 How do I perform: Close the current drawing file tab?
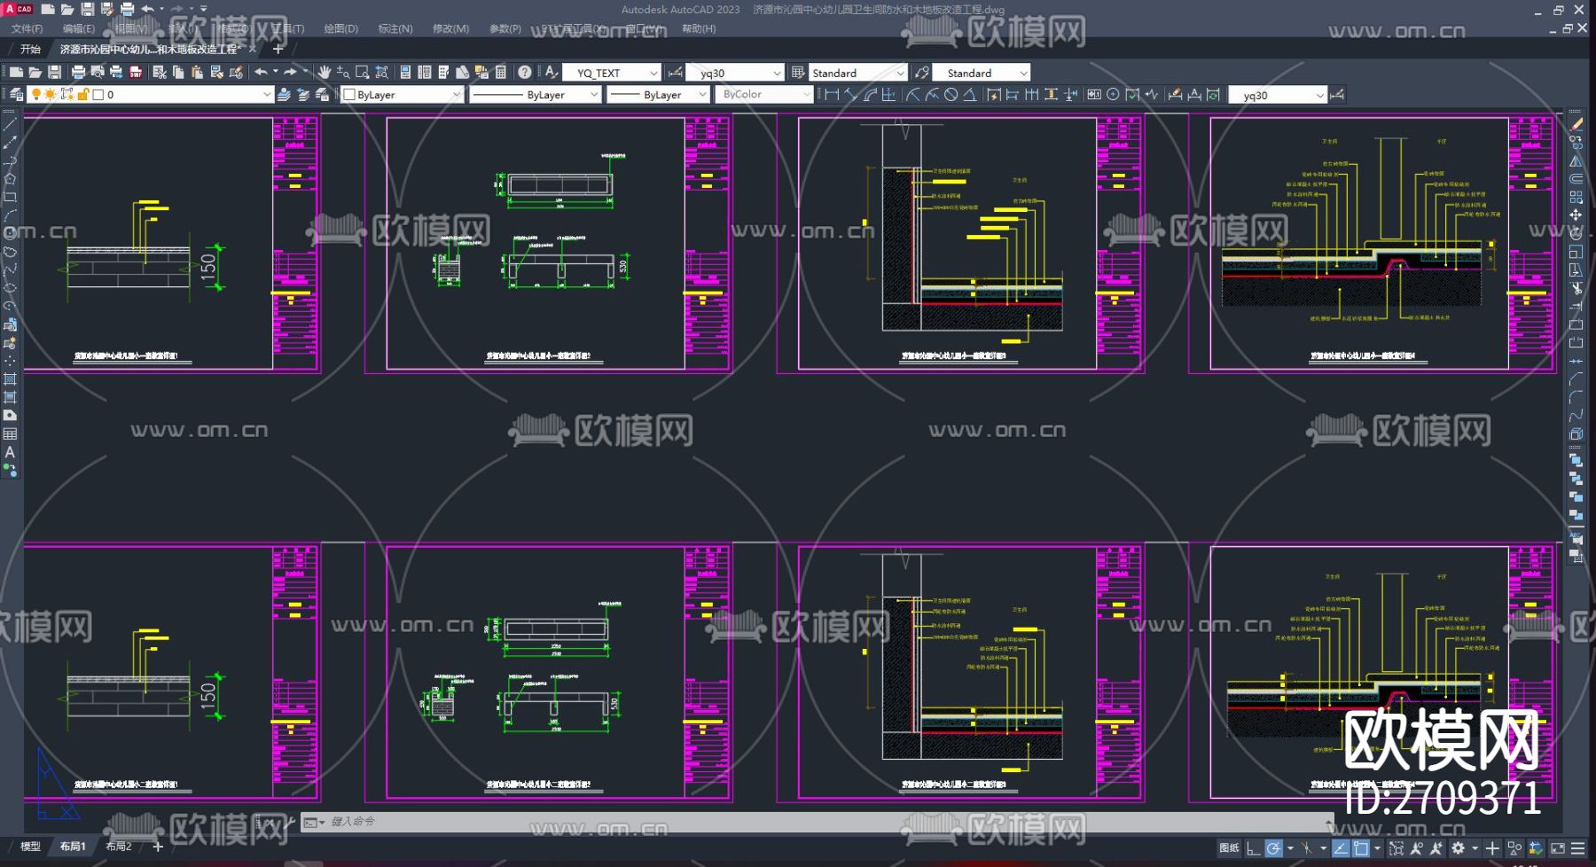[253, 49]
